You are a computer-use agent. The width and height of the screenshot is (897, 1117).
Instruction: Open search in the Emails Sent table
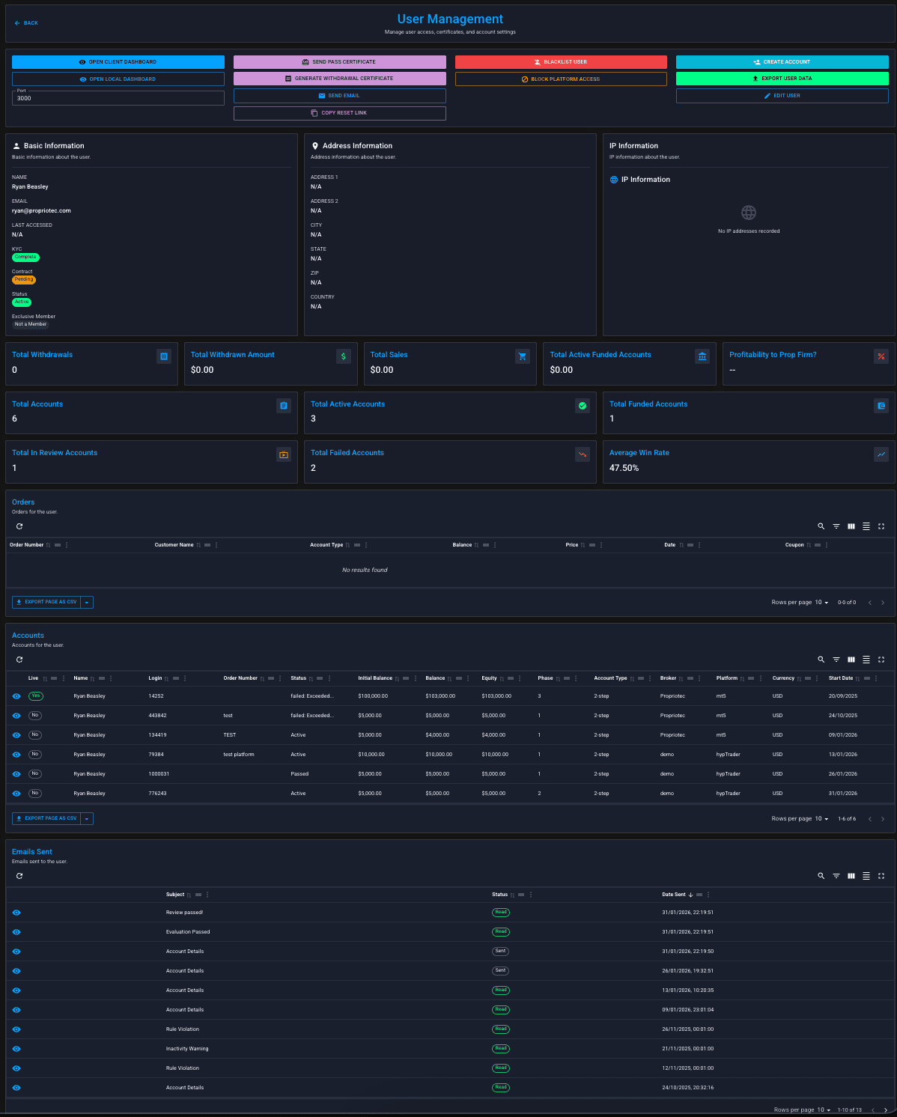coord(821,876)
